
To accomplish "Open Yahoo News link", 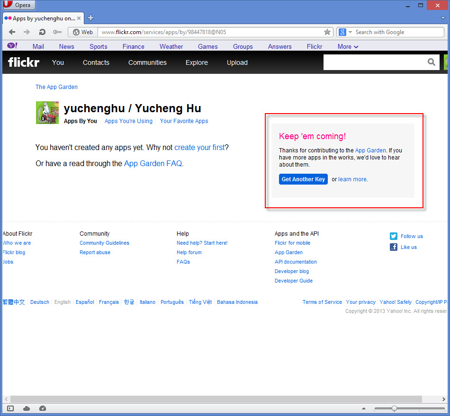I will coord(67,46).
